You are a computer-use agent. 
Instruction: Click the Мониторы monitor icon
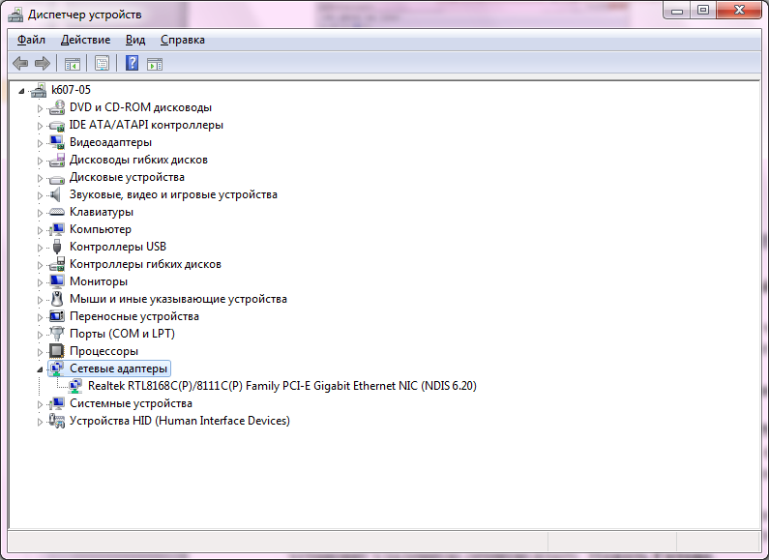click(x=57, y=281)
